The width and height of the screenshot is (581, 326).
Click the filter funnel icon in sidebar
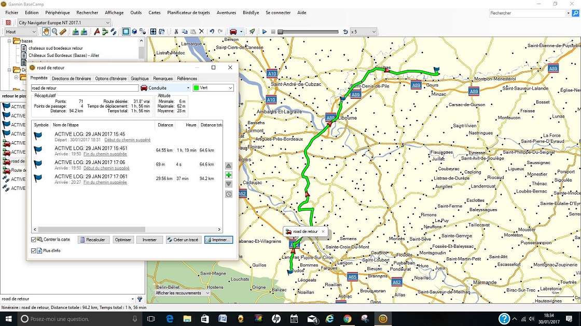click(140, 299)
